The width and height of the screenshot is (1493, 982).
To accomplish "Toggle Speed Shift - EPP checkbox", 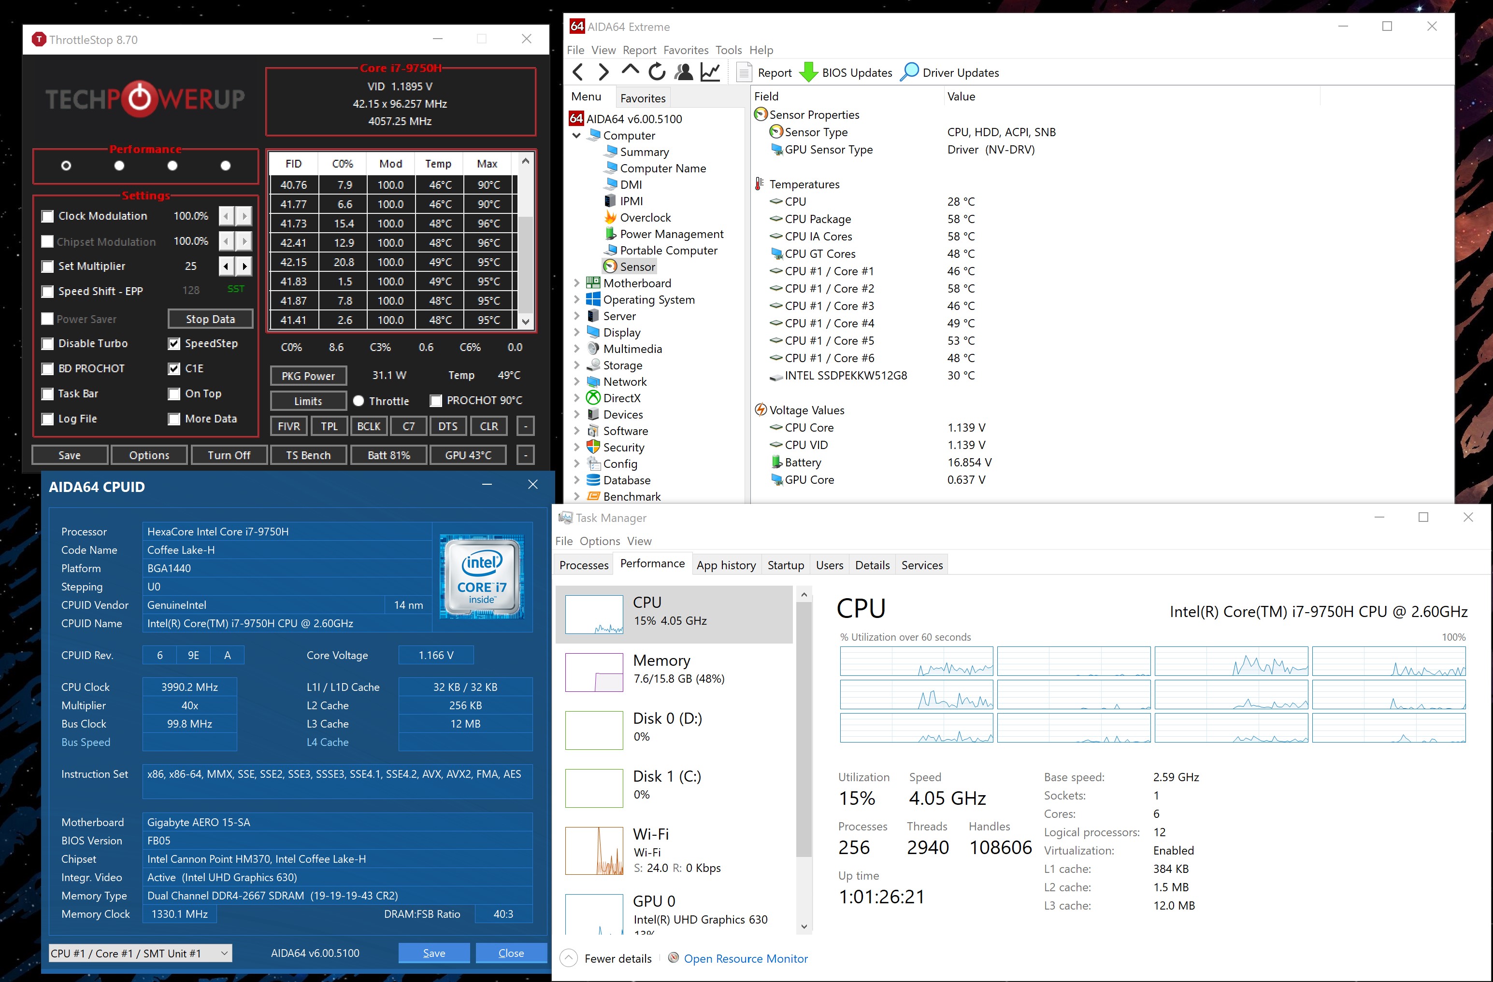I will [x=47, y=292].
